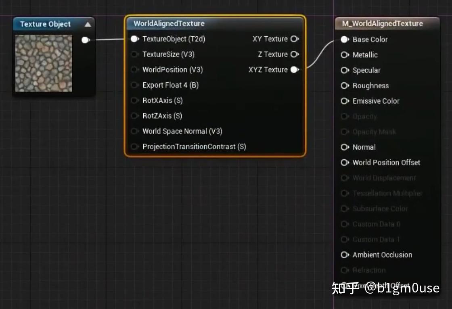This screenshot has width=452, height=309.
Task: Click the WorldPosition (V3) input pin
Action: [x=134, y=70]
